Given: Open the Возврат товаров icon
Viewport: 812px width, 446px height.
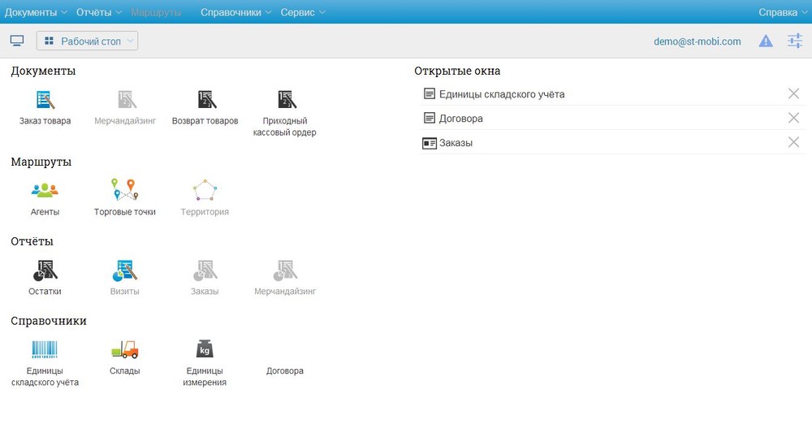Looking at the screenshot, I should [206, 100].
